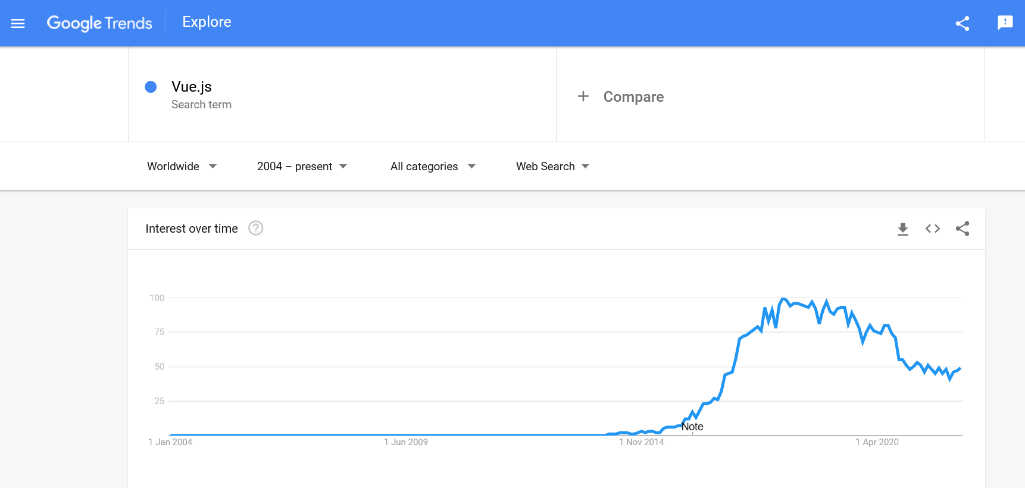Open the All categories dropdown

click(432, 166)
